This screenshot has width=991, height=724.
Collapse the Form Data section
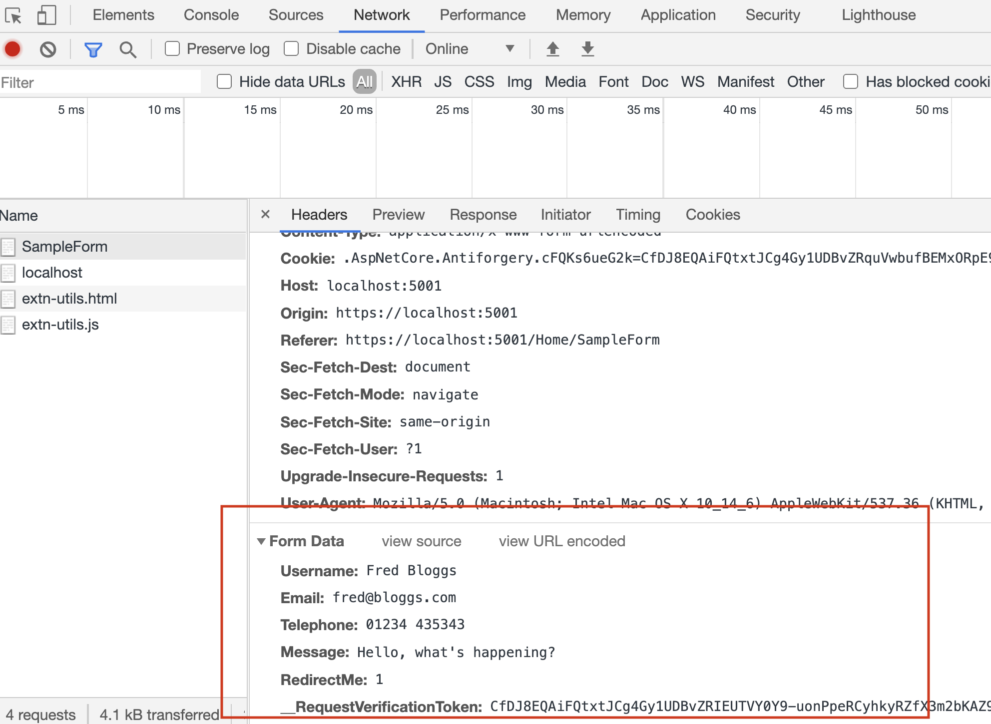pyautogui.click(x=261, y=541)
